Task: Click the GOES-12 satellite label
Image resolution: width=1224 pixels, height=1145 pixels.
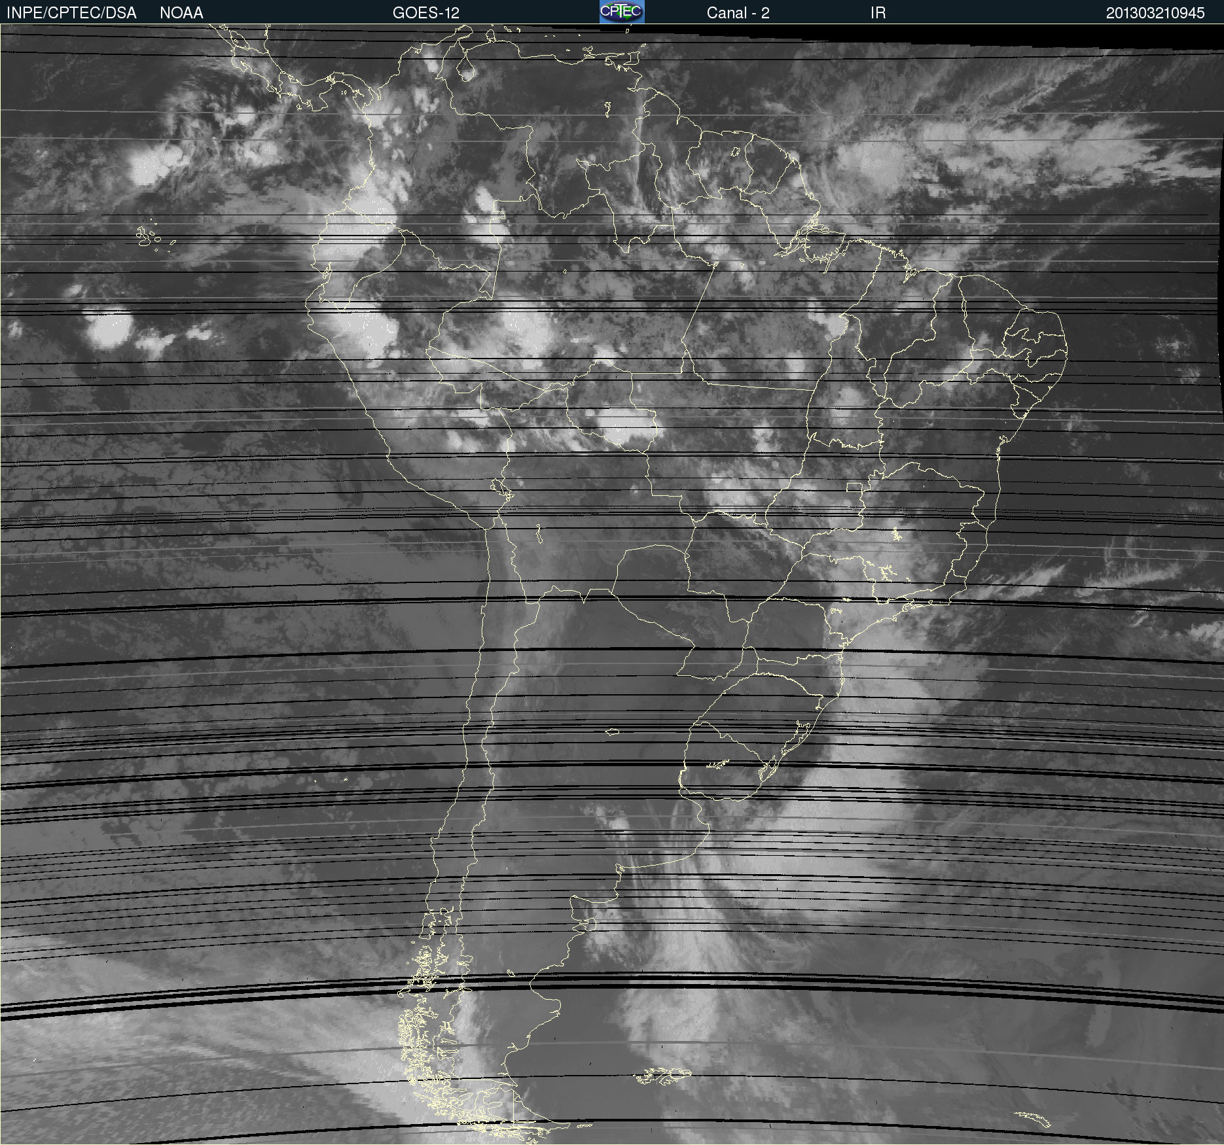Action: click(x=426, y=13)
